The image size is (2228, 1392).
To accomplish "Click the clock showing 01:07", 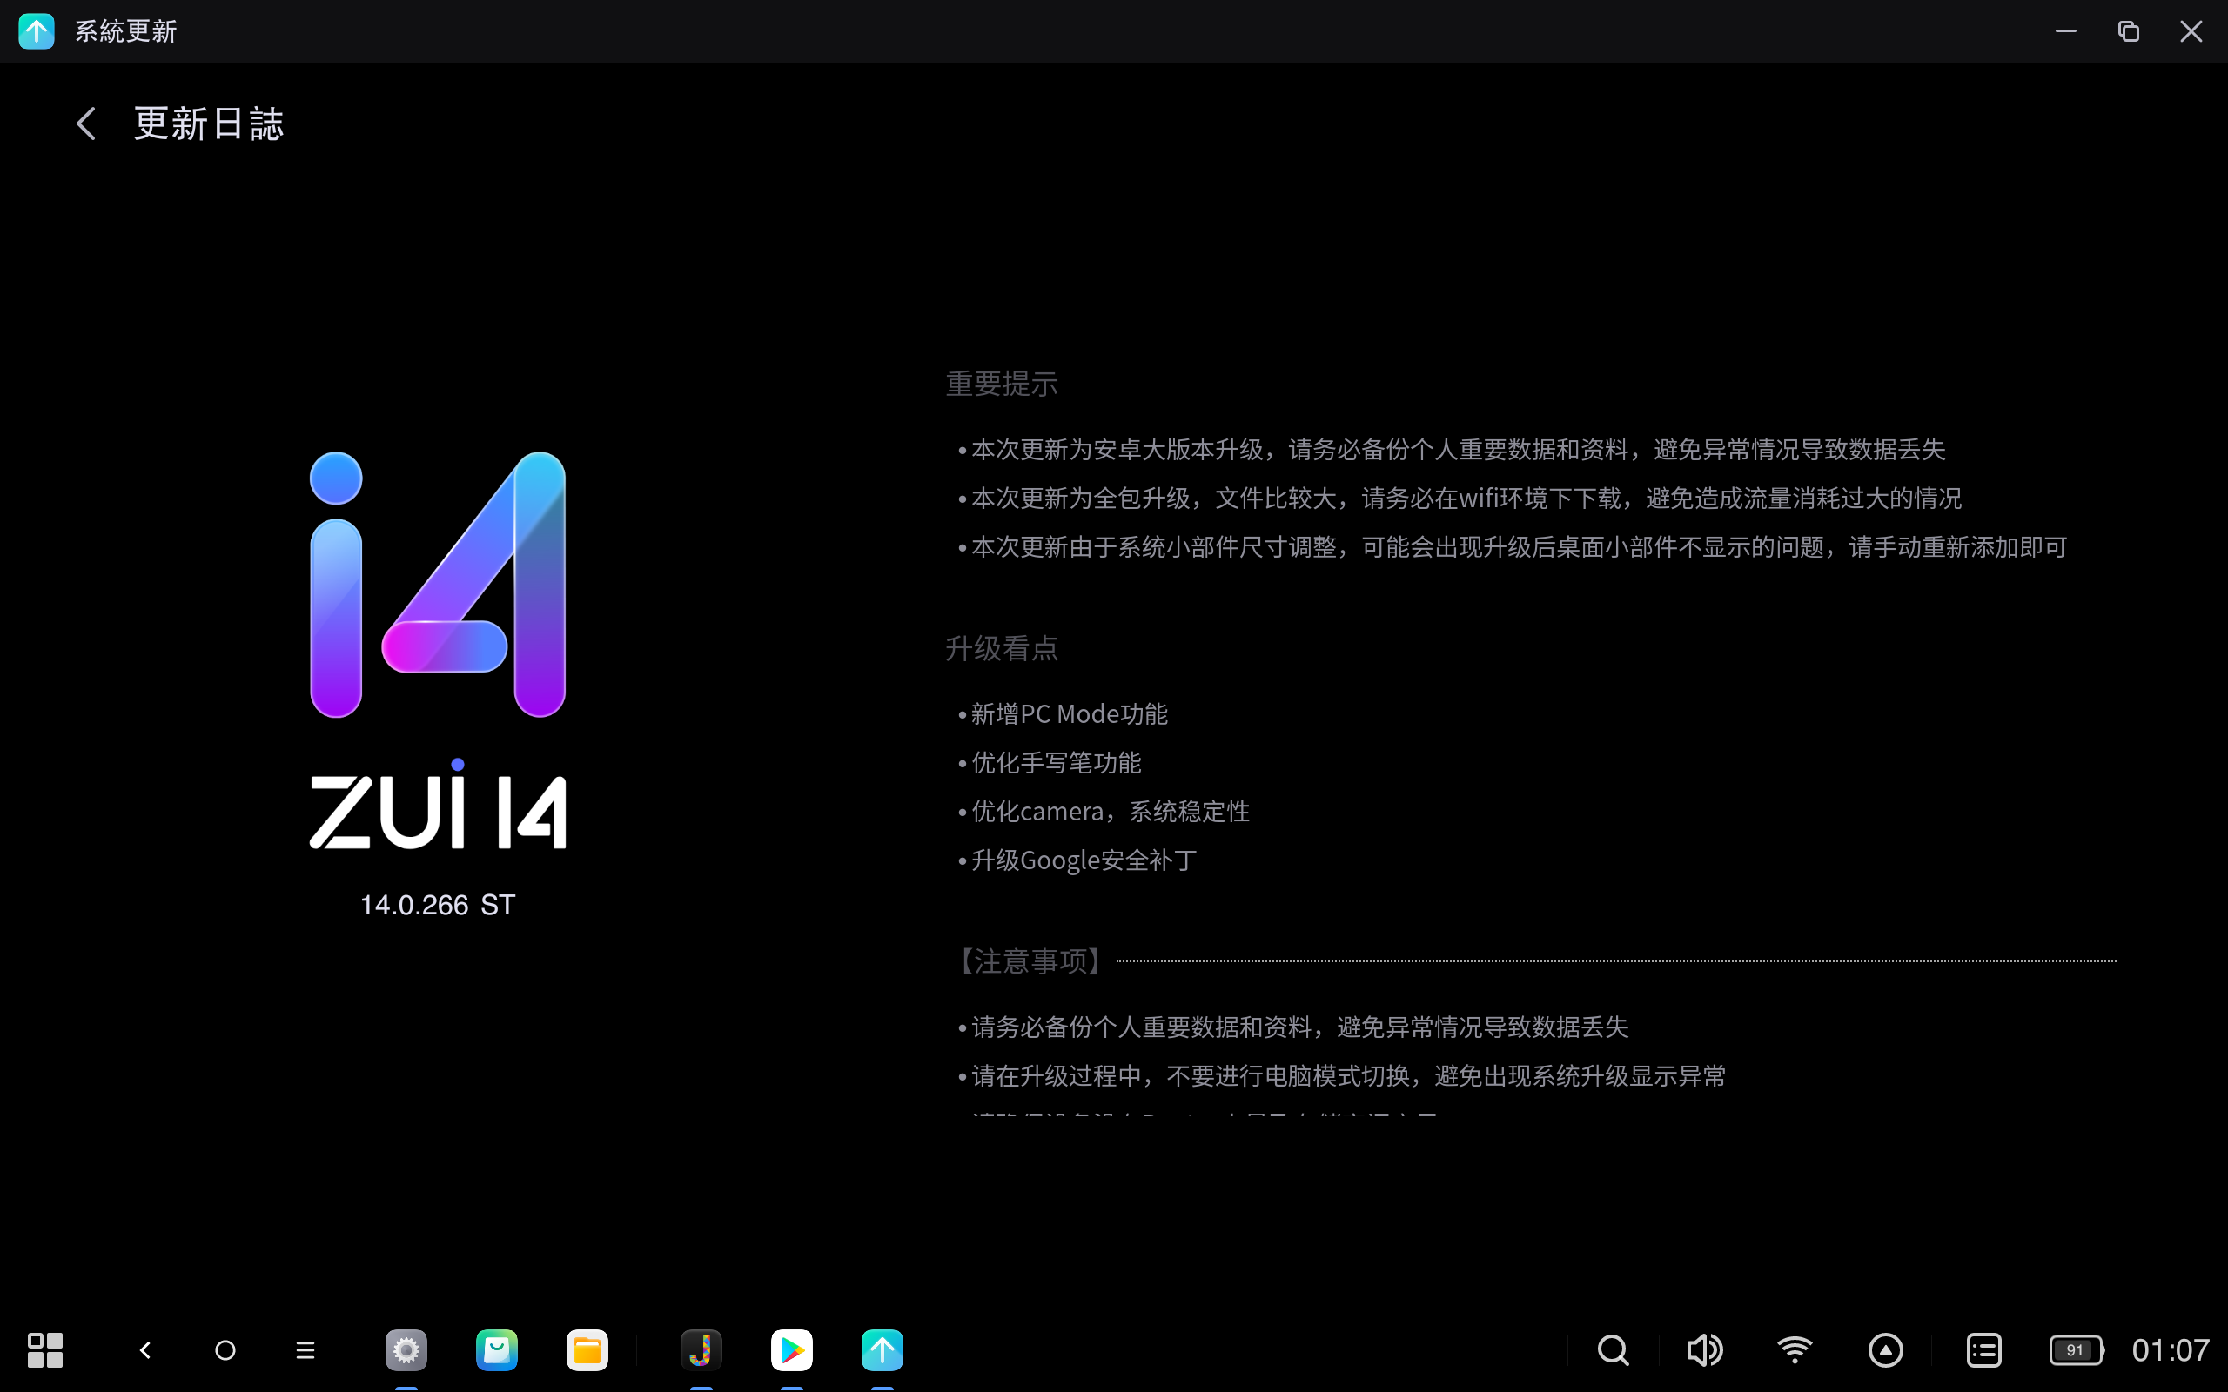I will [x=2170, y=1350].
